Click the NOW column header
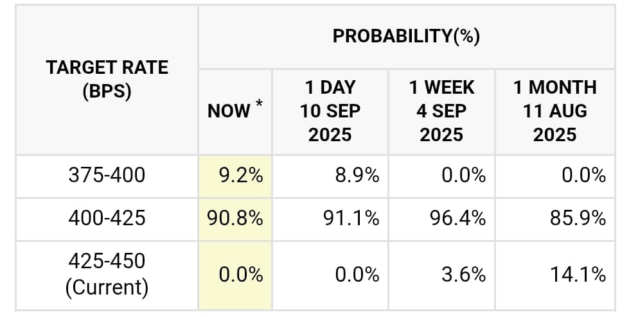The image size is (629, 317). point(235,112)
